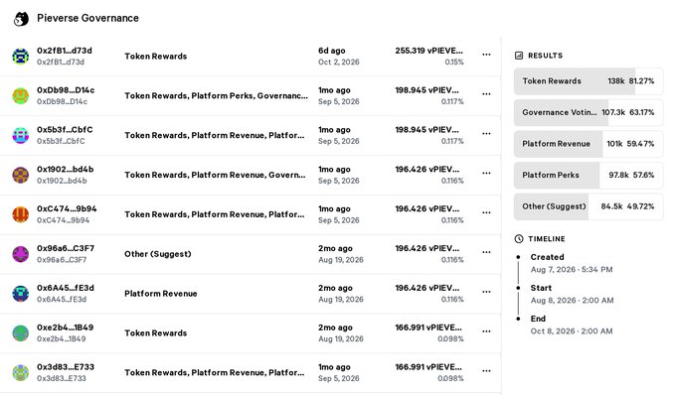The height and width of the screenshot is (395, 676).
Task: Click the End timeline entry
Action: point(572,325)
